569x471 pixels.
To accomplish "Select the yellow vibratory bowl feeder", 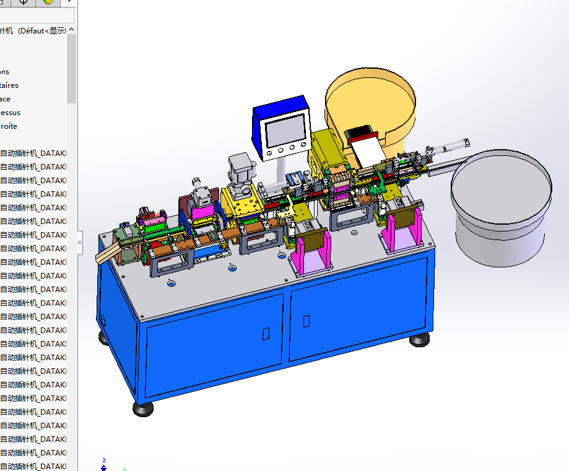I will point(370,102).
